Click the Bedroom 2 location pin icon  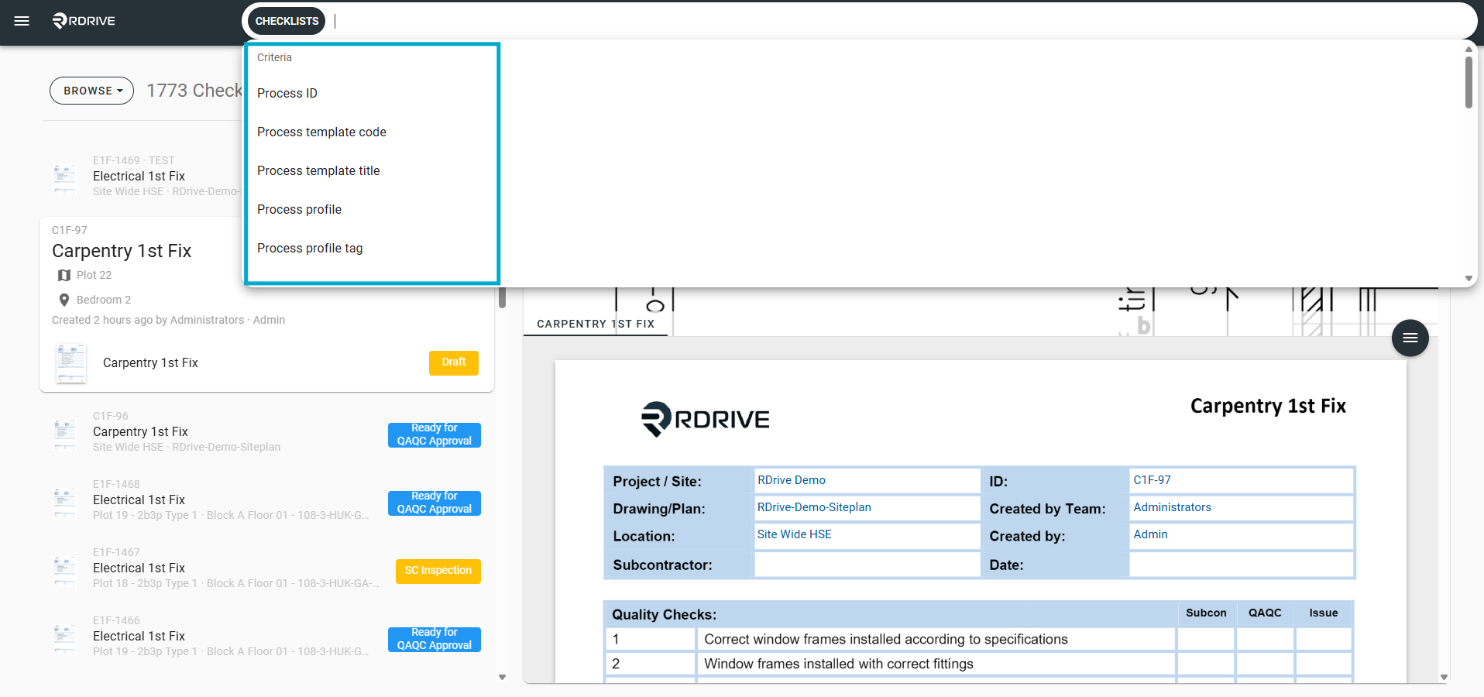[x=64, y=300]
